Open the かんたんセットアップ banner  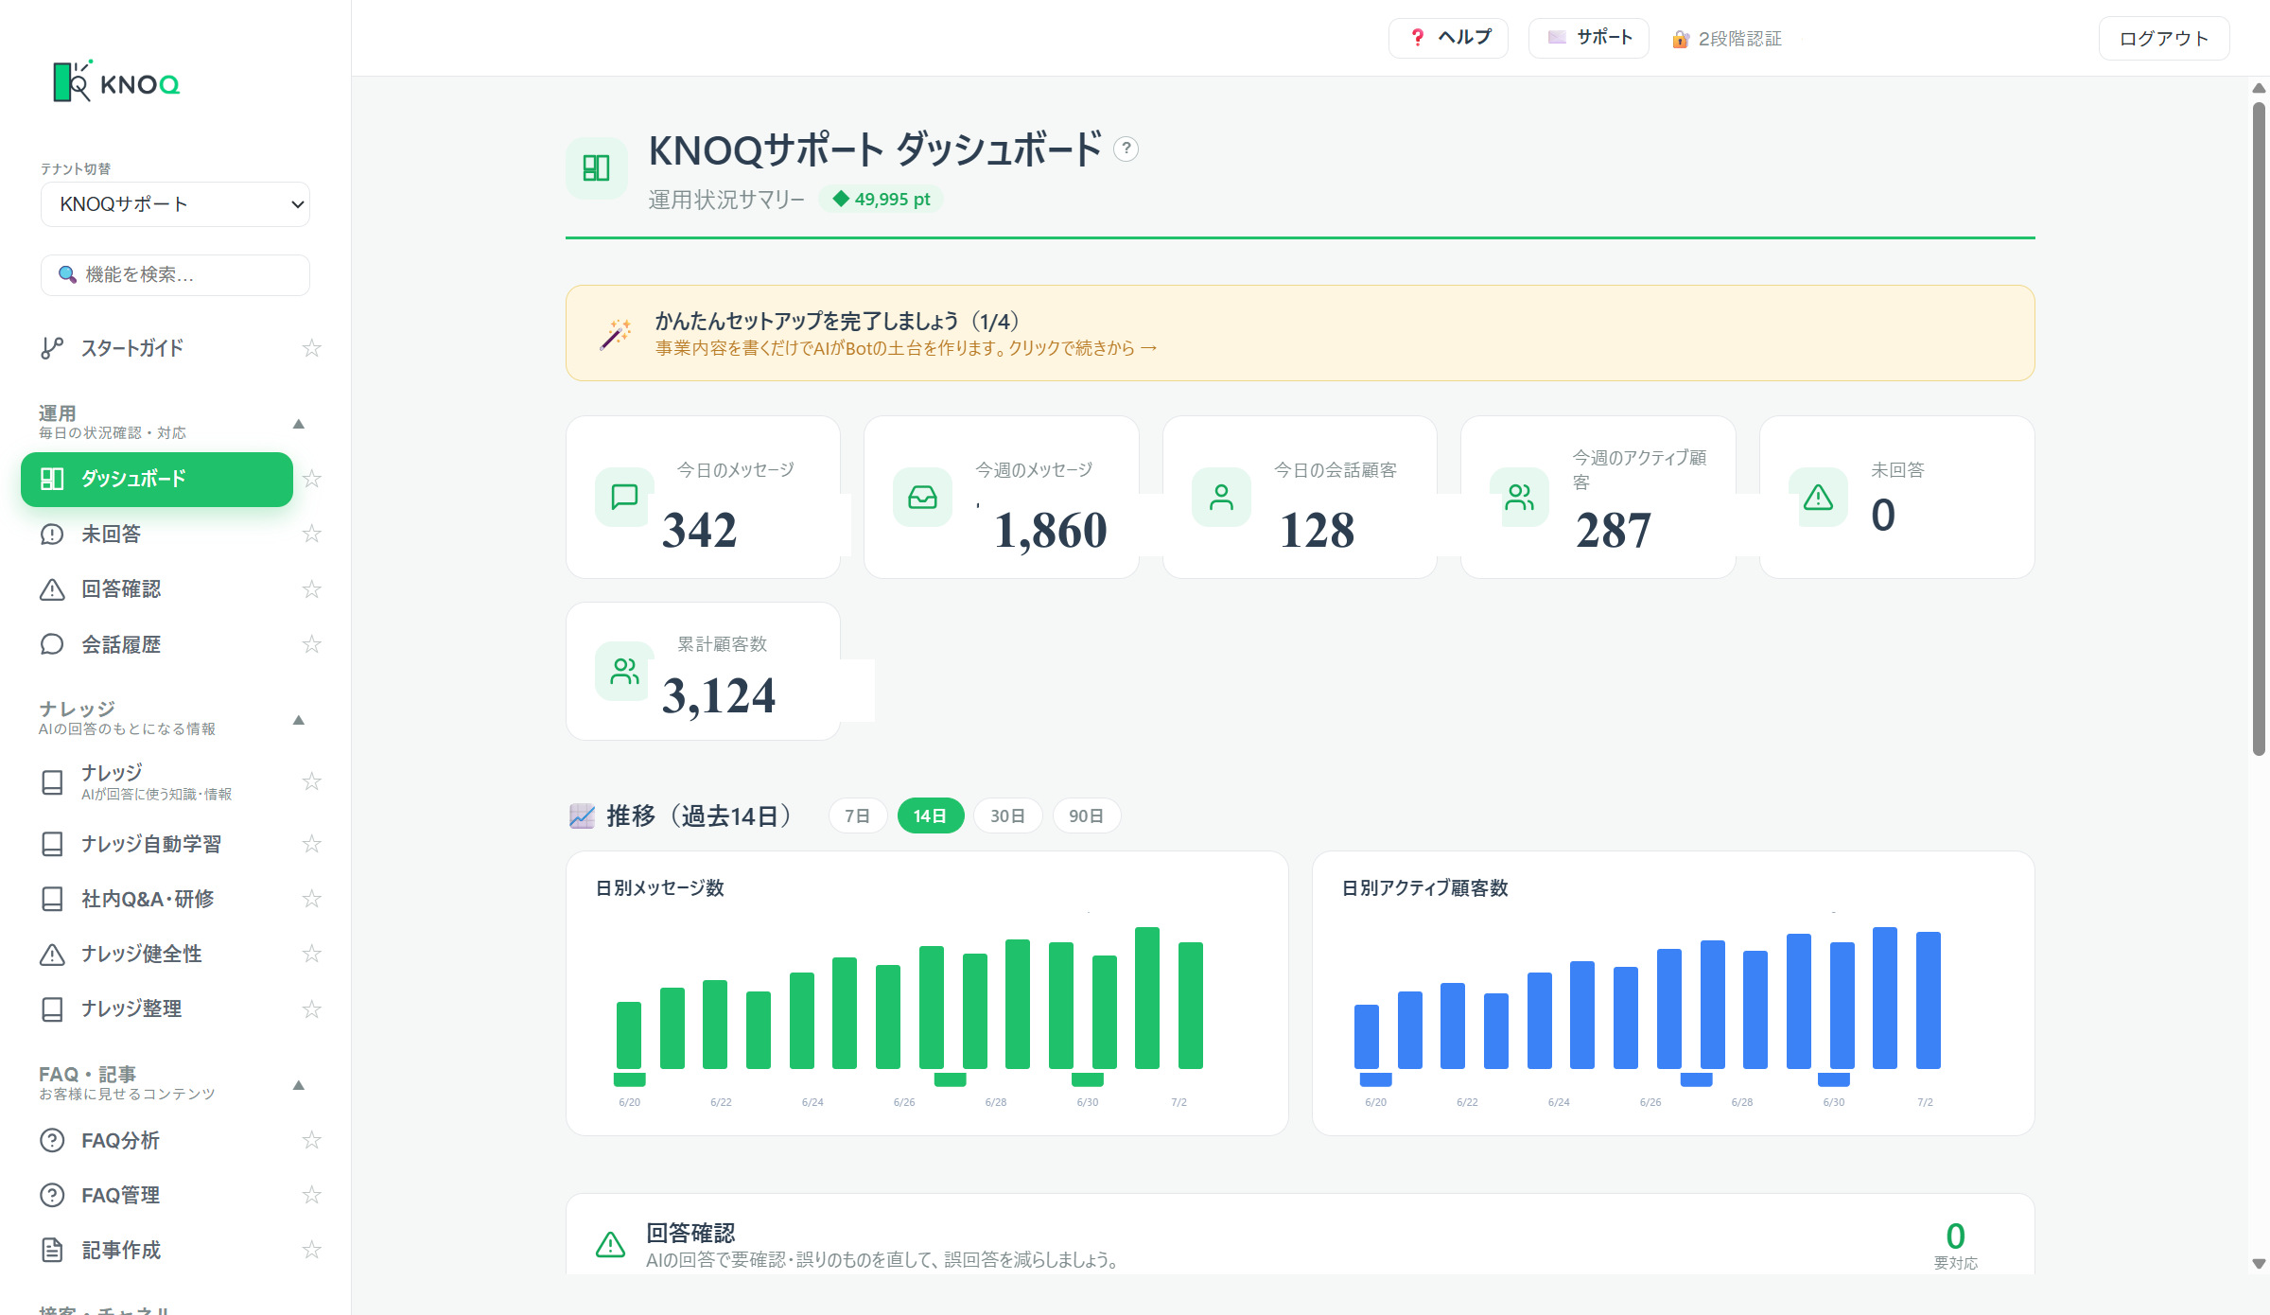[x=1300, y=333]
